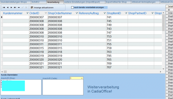173x99 pixels.
Task: Jump to last record navigator button
Action: click(x=15, y=8)
